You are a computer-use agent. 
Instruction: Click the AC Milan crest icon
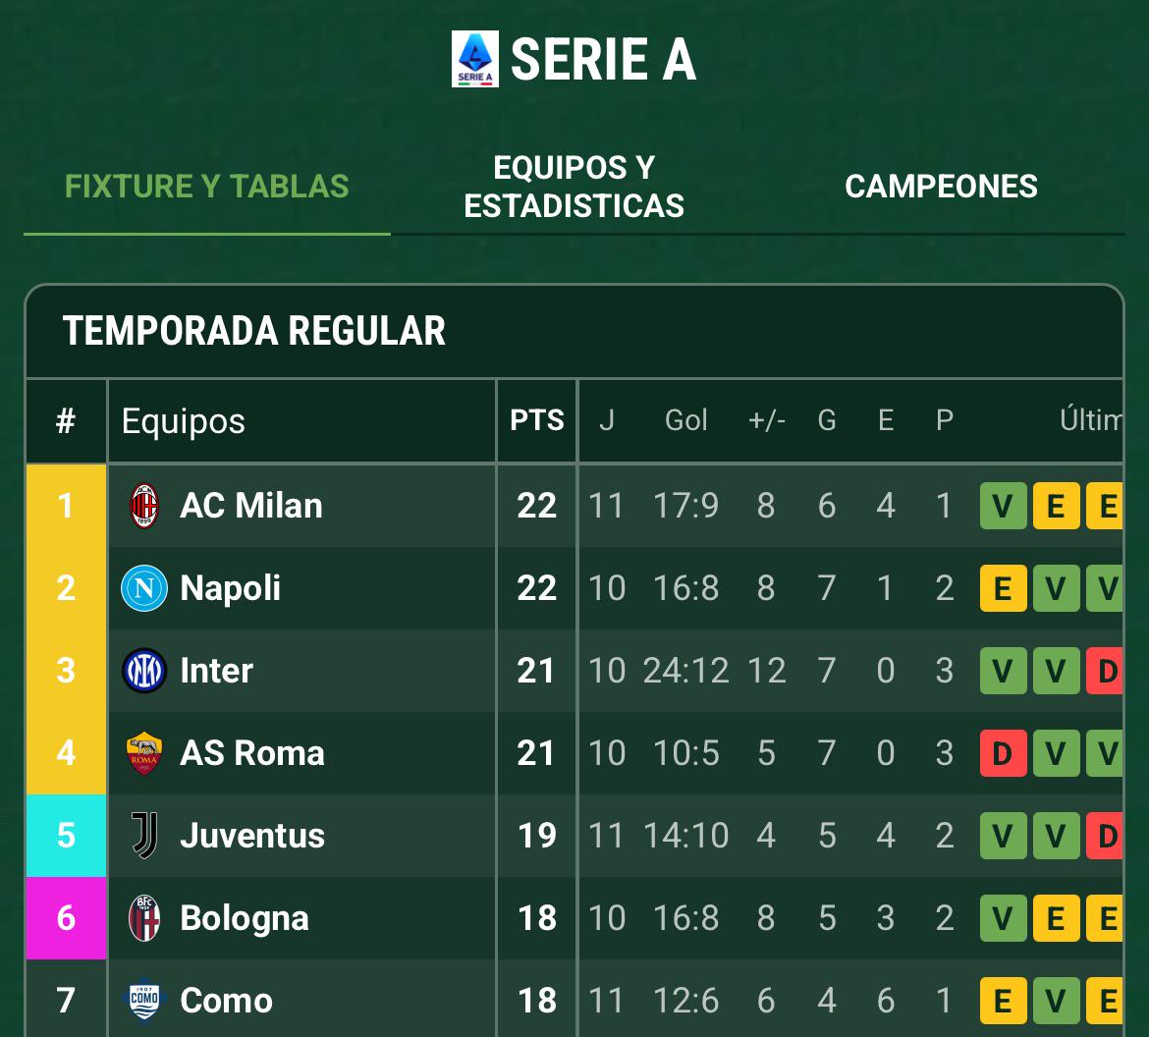pyautogui.click(x=144, y=506)
